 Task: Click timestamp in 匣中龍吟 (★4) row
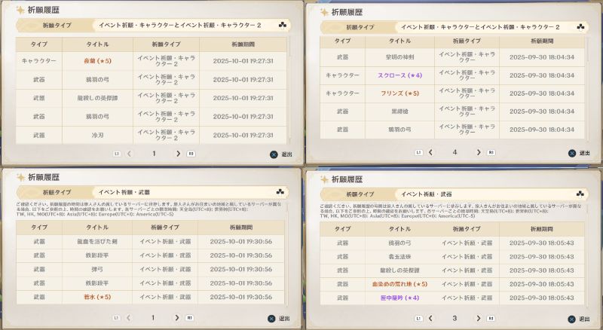coord(541,298)
